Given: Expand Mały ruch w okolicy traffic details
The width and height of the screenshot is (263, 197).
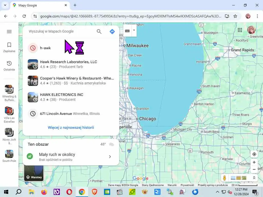Looking at the screenshot, I should [71, 157].
